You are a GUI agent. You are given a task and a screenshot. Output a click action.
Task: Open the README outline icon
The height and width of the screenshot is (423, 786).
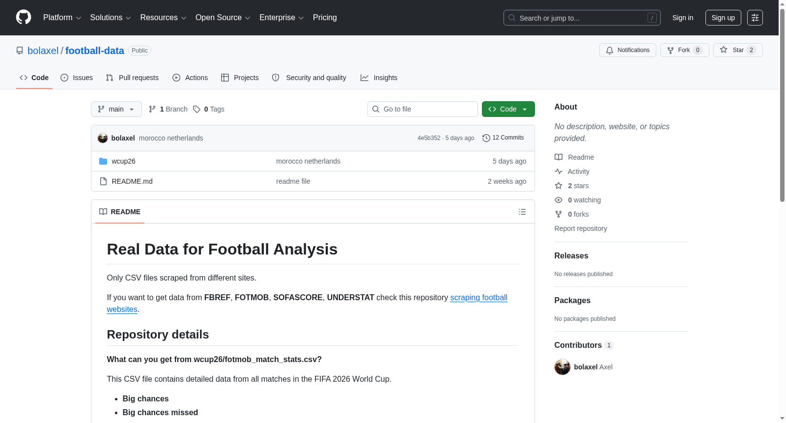tap(522, 212)
